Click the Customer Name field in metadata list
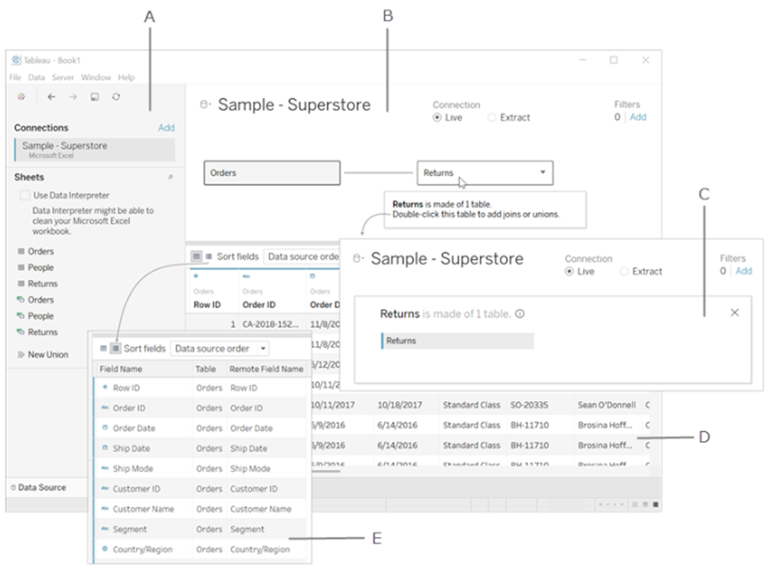 click(x=144, y=509)
